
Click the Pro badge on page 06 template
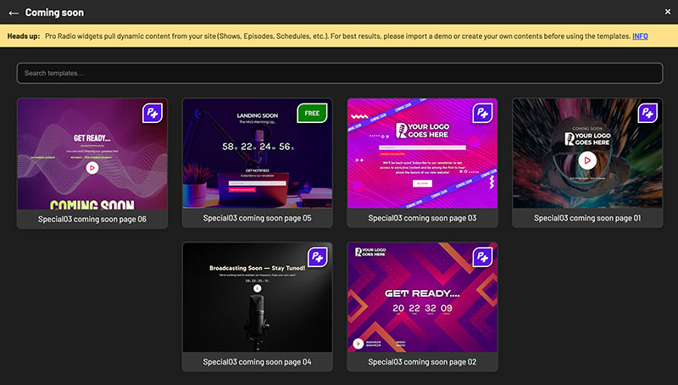(x=153, y=114)
